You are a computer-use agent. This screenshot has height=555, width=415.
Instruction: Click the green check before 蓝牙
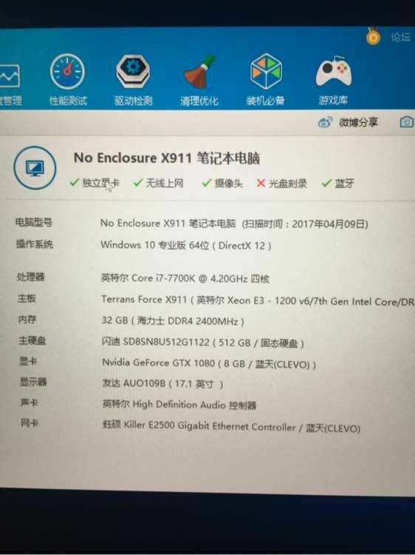(326, 184)
